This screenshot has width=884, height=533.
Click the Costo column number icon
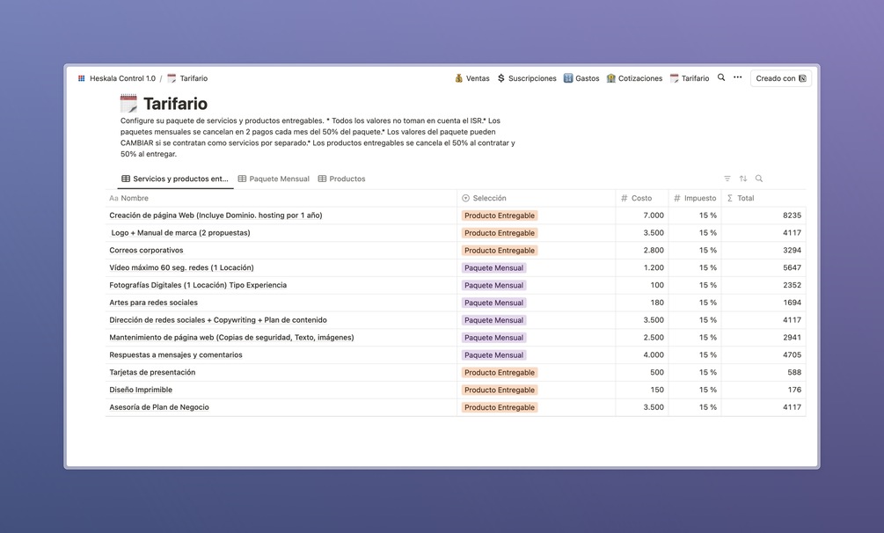coord(625,198)
